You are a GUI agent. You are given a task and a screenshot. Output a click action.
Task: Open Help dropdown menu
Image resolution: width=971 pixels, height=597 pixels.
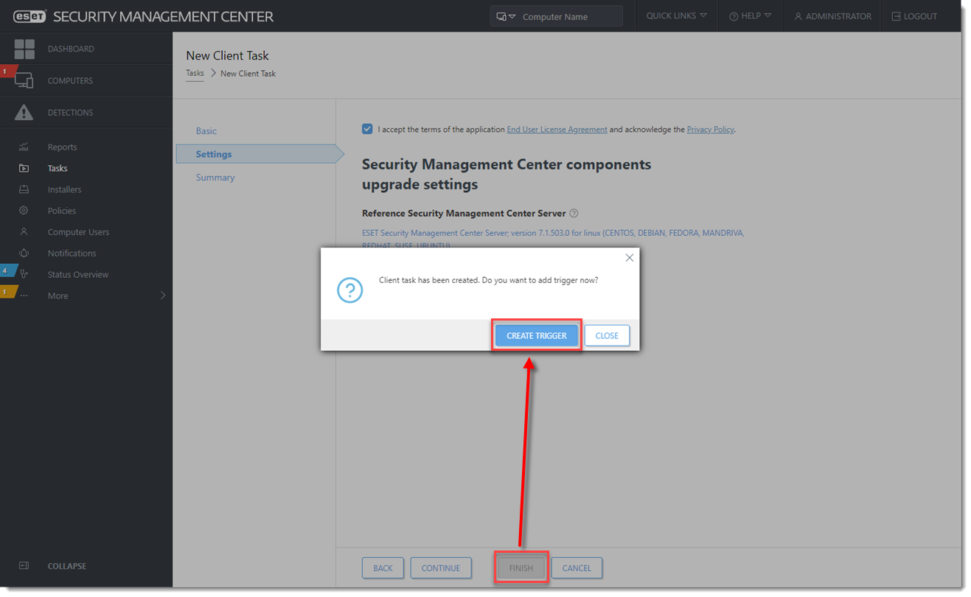click(x=751, y=16)
